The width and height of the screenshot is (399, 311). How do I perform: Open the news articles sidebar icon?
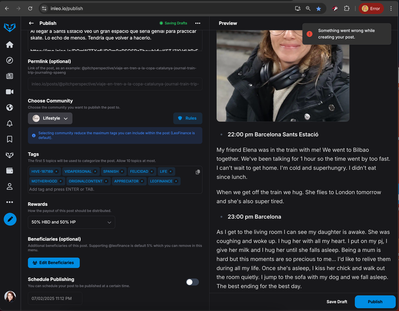[10, 76]
